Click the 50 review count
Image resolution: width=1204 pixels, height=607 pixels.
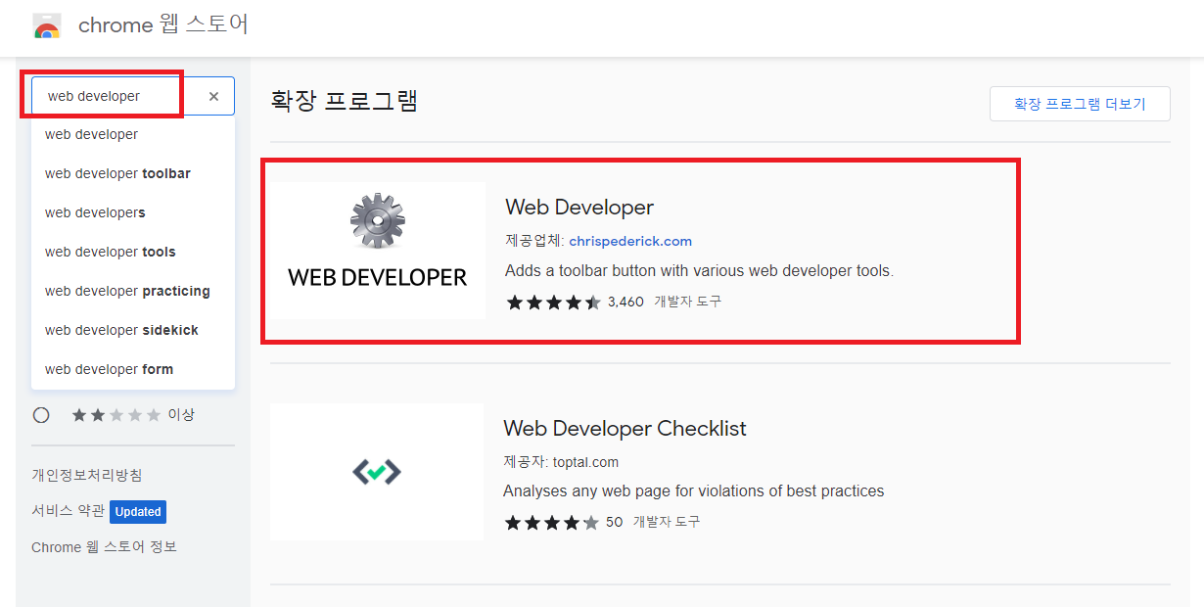614,523
